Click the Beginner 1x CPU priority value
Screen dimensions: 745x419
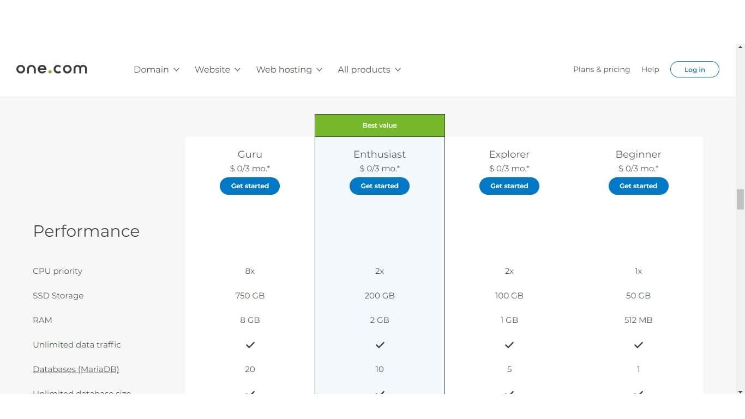tap(639, 271)
